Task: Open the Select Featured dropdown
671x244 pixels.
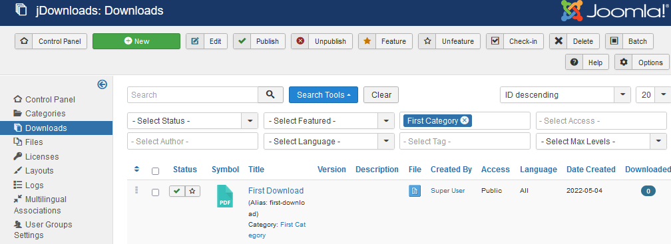Action: [x=329, y=121]
